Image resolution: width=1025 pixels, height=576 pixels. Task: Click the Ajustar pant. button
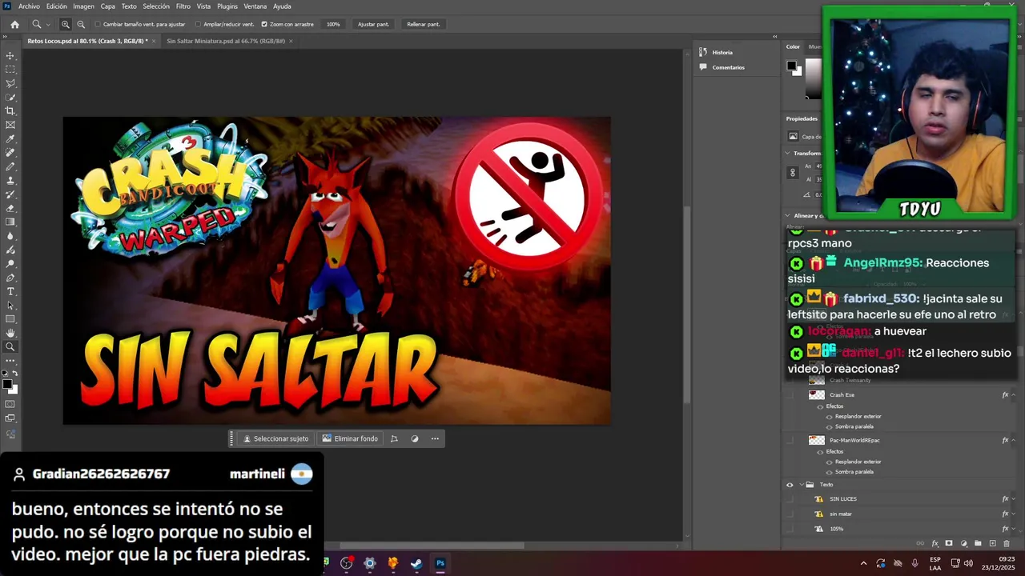pos(373,24)
